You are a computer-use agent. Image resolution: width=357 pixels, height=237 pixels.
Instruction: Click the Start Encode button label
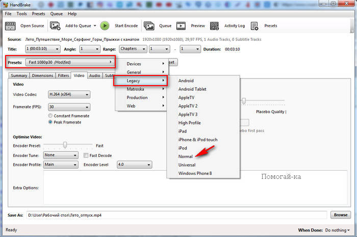(x=126, y=25)
